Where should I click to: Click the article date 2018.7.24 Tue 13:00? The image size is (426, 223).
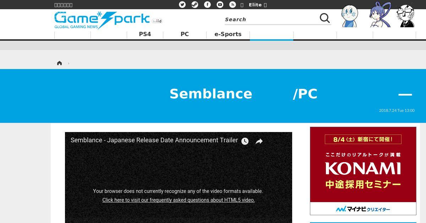point(397,110)
